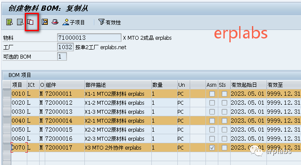Click the 数量 column header
This screenshot has height=165, width=301.
point(164,85)
